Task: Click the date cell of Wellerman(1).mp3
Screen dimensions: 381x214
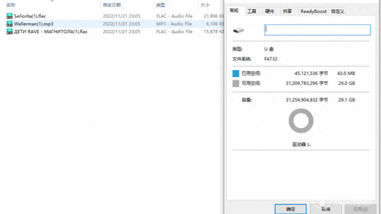Action: 121,24
